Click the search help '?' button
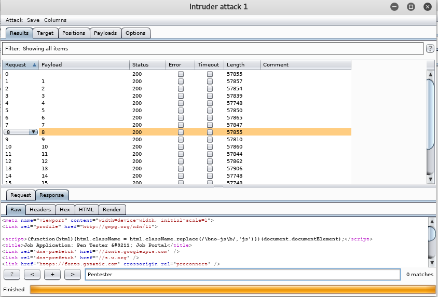The image size is (438, 297). tap(12, 274)
